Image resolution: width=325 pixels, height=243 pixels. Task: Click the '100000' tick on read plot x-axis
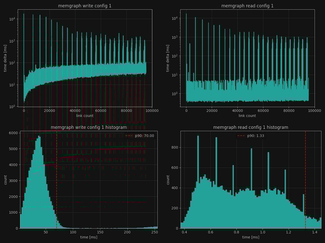click(x=315, y=111)
